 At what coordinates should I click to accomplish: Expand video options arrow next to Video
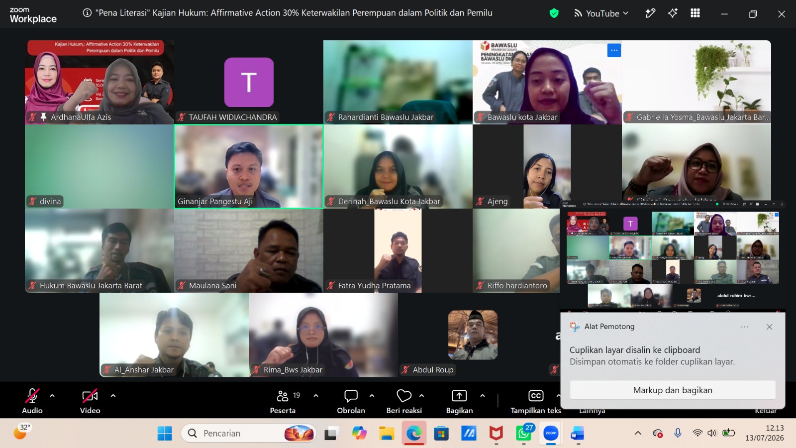point(113,396)
